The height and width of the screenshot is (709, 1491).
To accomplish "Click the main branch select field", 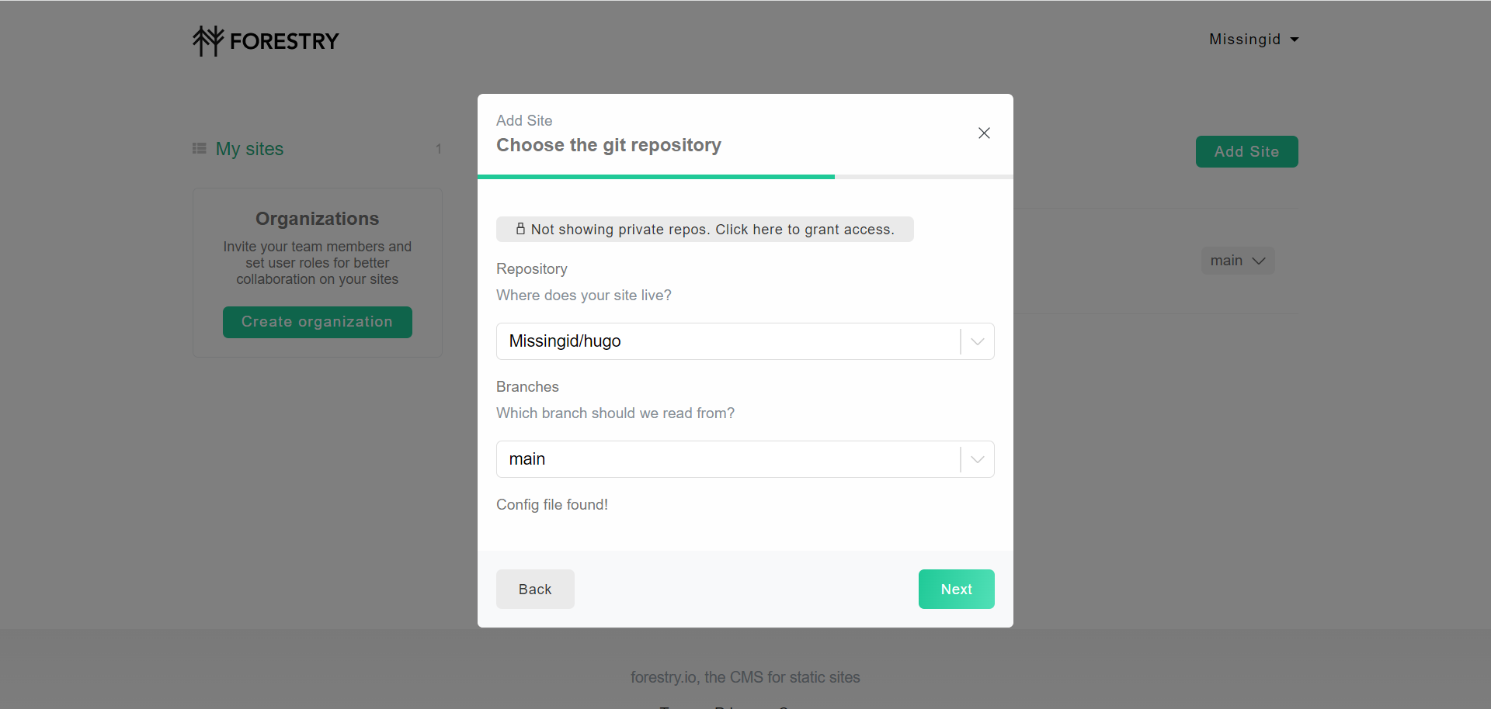I will coord(727,459).
